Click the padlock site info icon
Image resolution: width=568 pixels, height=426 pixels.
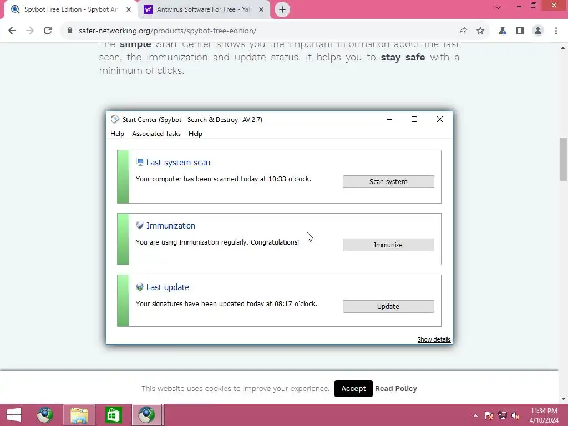click(x=70, y=31)
